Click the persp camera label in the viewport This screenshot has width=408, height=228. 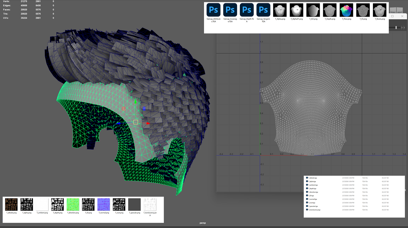coord(203,223)
